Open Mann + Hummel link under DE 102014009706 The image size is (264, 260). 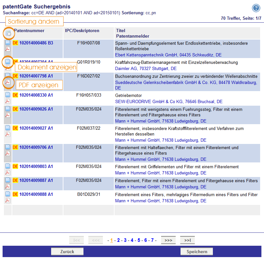tap(160, 160)
